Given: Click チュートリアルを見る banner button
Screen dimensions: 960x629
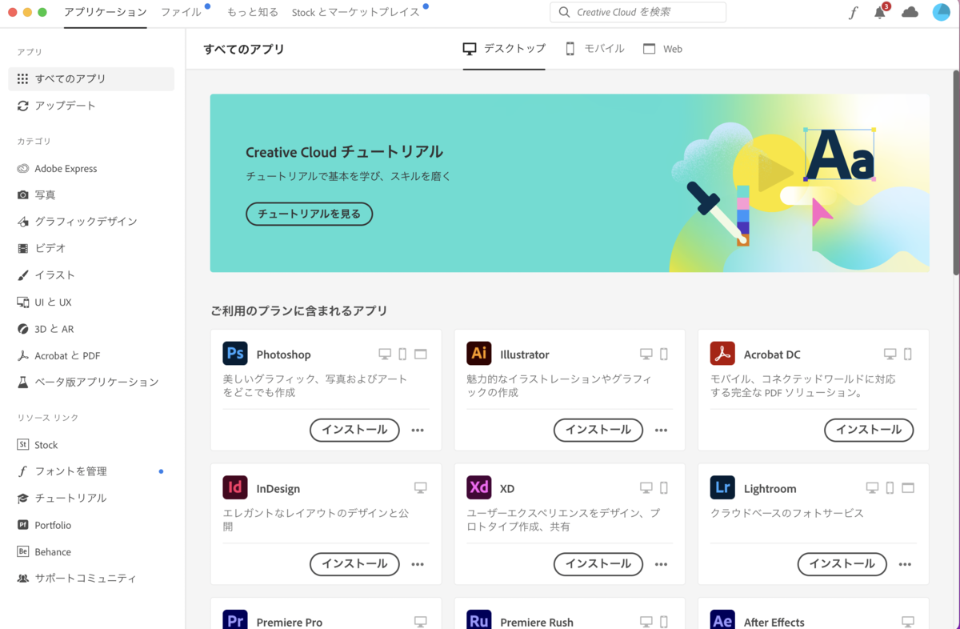Looking at the screenshot, I should tap(309, 214).
